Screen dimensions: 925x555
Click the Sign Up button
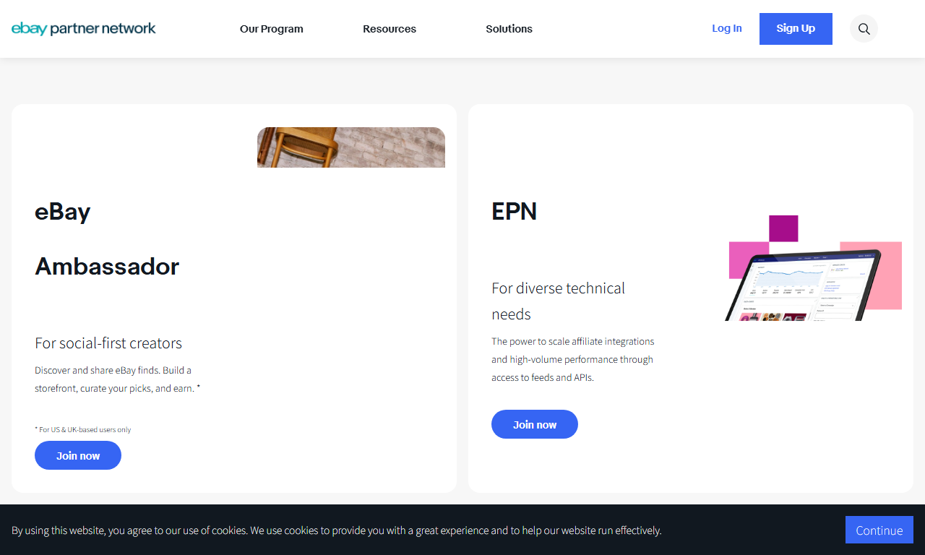796,29
